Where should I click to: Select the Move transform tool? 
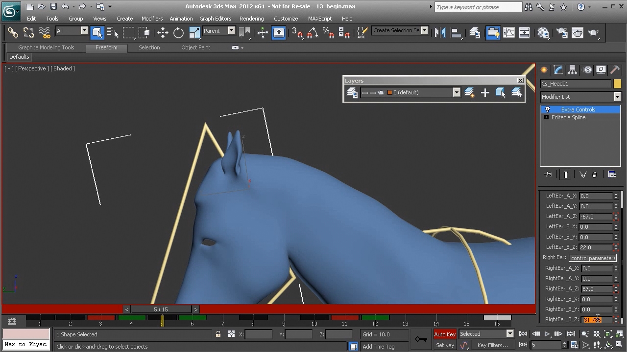coord(163,33)
